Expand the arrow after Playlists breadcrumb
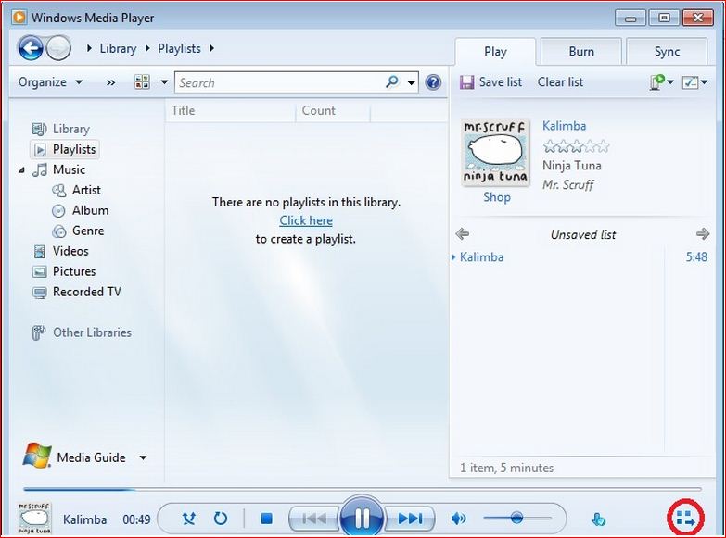The image size is (726, 538). (x=211, y=48)
